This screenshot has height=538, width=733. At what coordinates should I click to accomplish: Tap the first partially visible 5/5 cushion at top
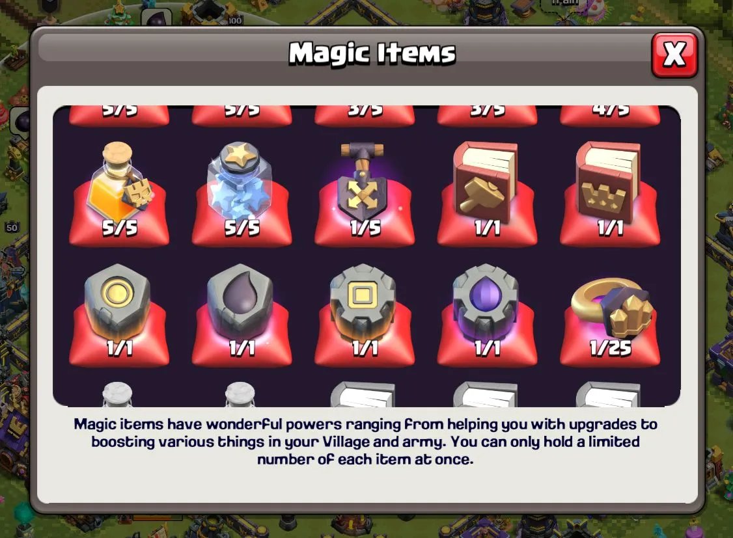[x=119, y=116]
